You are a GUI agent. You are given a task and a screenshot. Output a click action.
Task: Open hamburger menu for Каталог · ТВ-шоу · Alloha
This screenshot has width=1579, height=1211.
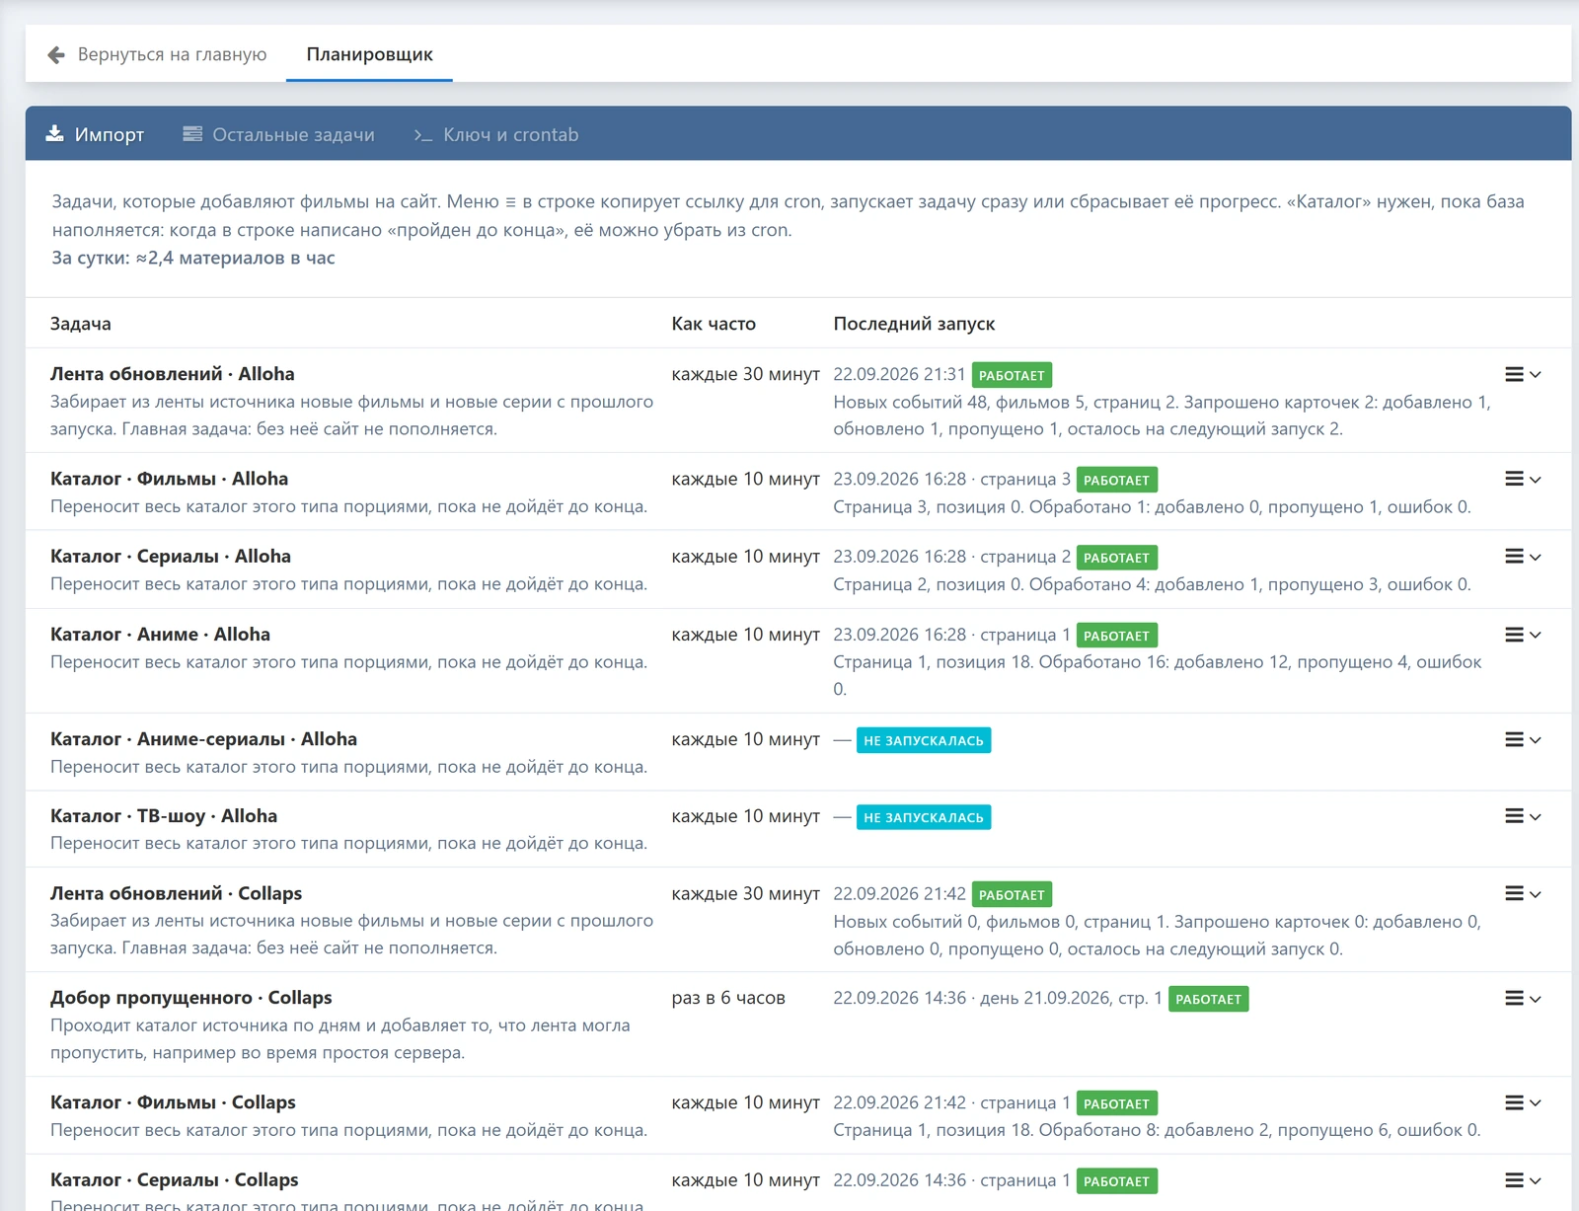pos(1522,816)
